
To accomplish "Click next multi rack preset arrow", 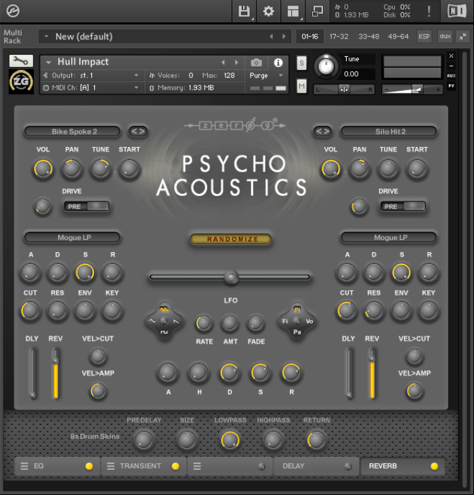I will tap(284, 37).
